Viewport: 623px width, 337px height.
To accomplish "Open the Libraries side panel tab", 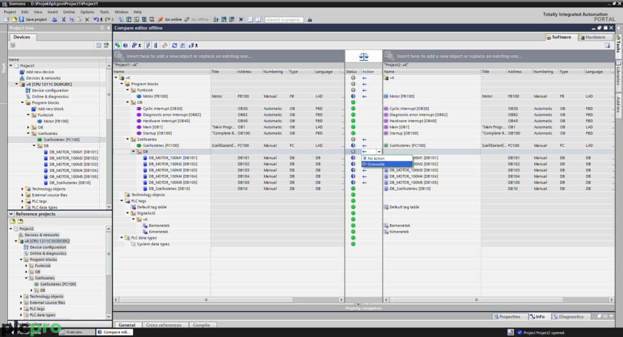I will [619, 73].
